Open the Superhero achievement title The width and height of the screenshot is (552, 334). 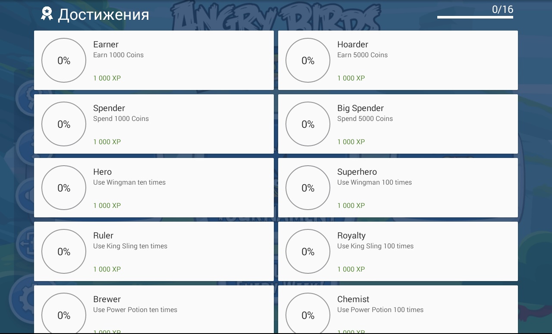click(x=357, y=172)
